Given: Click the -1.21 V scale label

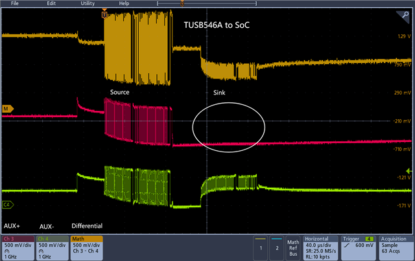Looking at the screenshot, I should pos(404,177).
